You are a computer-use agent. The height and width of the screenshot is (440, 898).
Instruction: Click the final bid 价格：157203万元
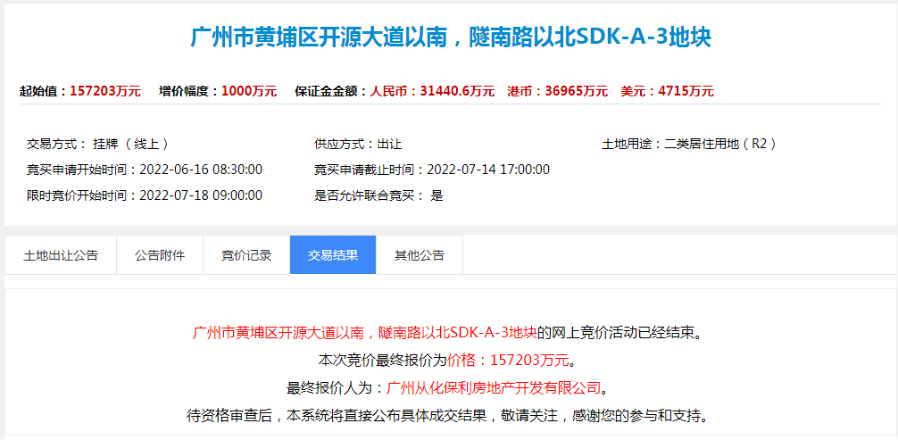point(509,360)
